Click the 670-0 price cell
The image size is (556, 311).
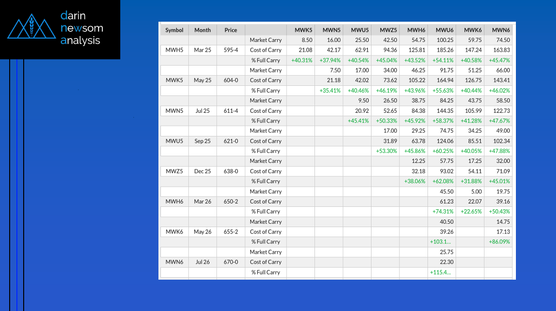click(x=231, y=262)
